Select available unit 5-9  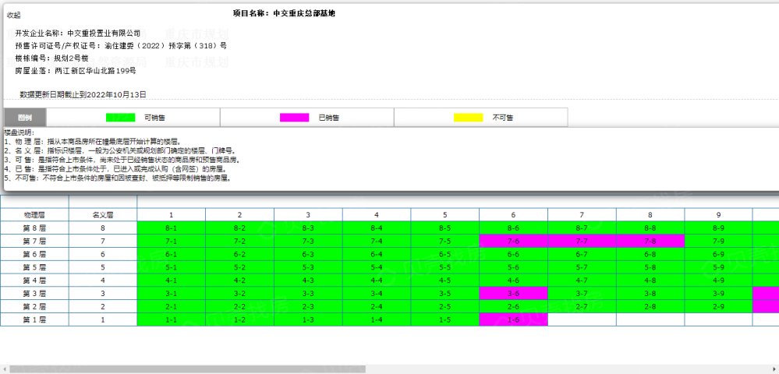[x=718, y=266]
